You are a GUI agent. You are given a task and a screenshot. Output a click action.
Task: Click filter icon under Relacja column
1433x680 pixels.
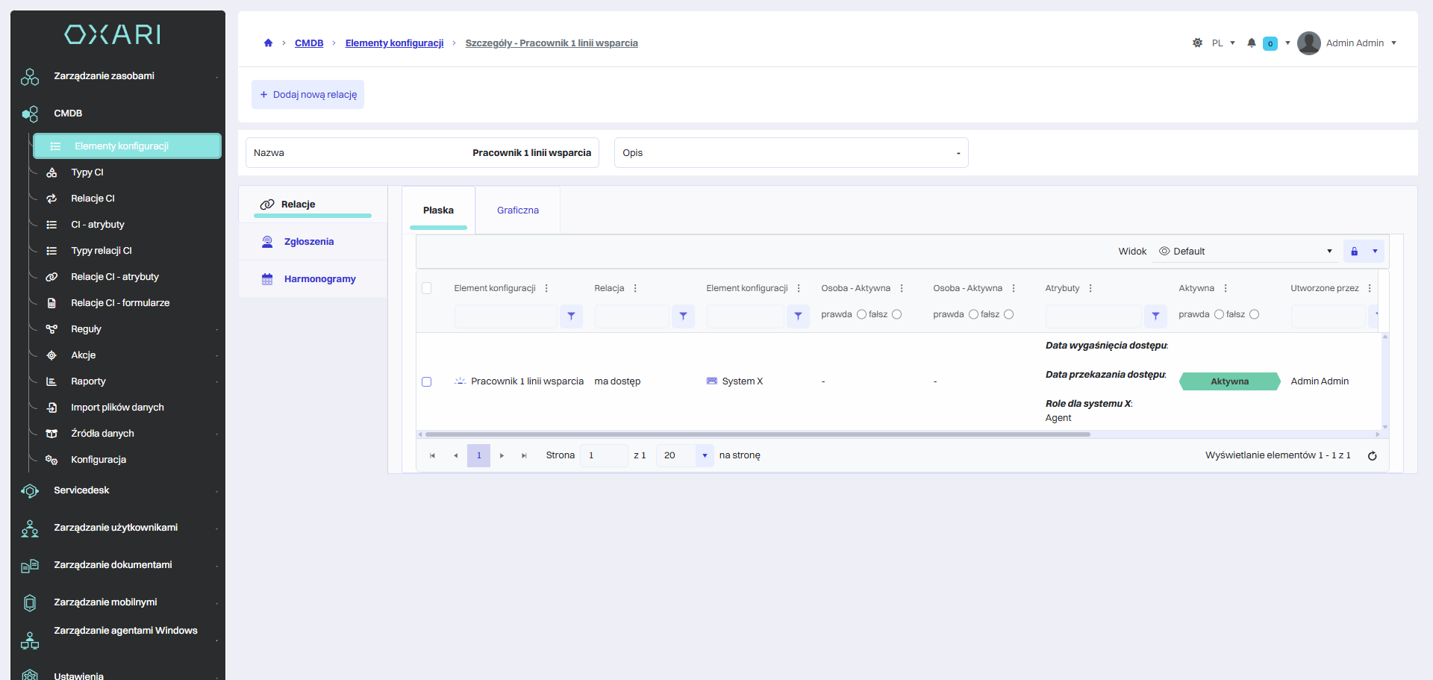point(683,316)
